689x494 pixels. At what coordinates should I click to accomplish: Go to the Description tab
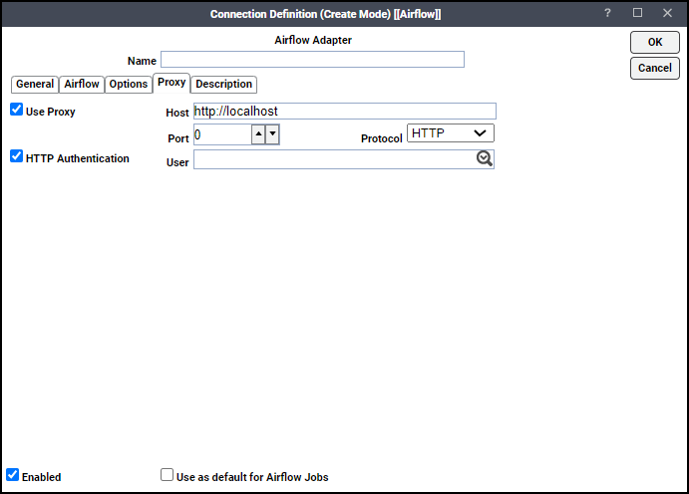[223, 85]
